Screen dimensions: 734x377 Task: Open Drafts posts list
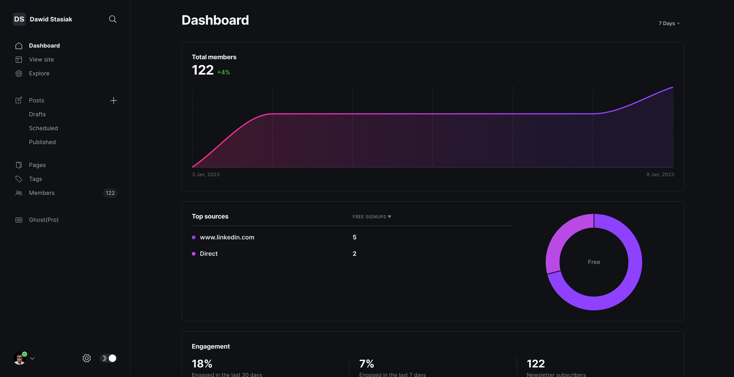pos(37,114)
